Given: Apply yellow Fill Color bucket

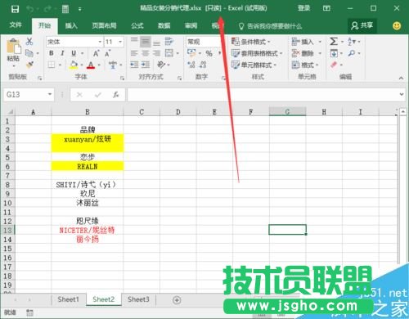Looking at the screenshot, I should click(74, 65).
